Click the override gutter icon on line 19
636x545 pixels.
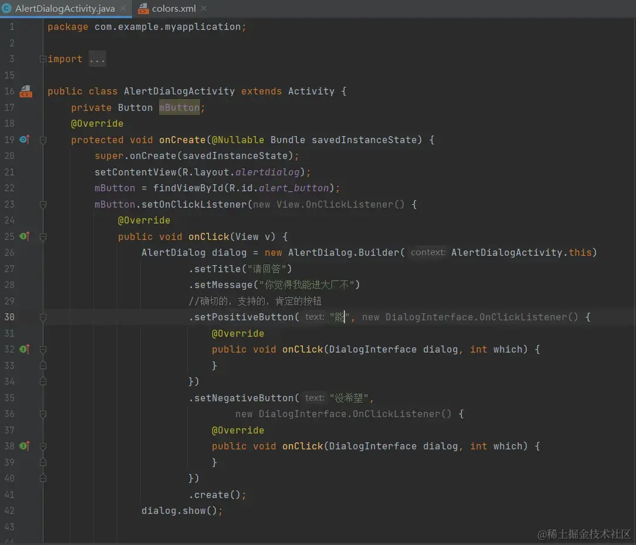coord(25,140)
